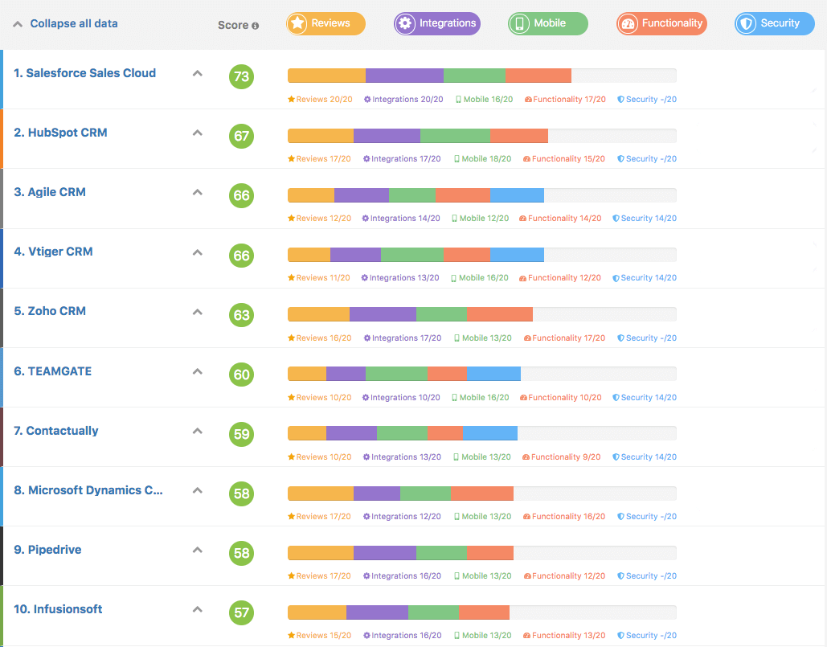Click Agile CRM score badge 66

(242, 195)
